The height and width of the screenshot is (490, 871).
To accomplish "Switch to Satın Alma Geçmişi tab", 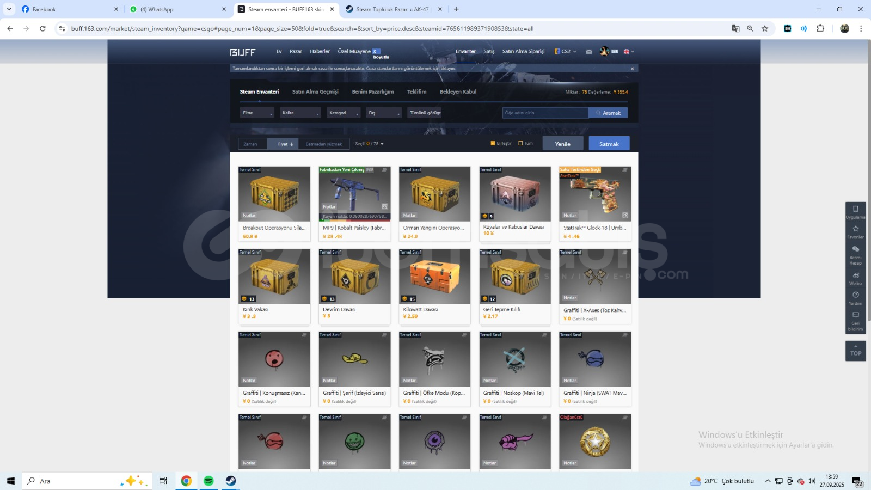I will 315,91.
